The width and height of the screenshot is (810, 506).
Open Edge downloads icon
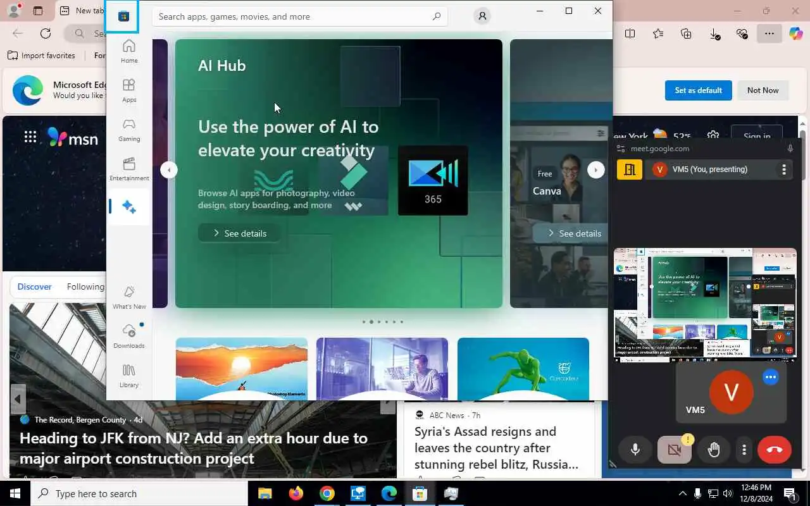(x=714, y=34)
